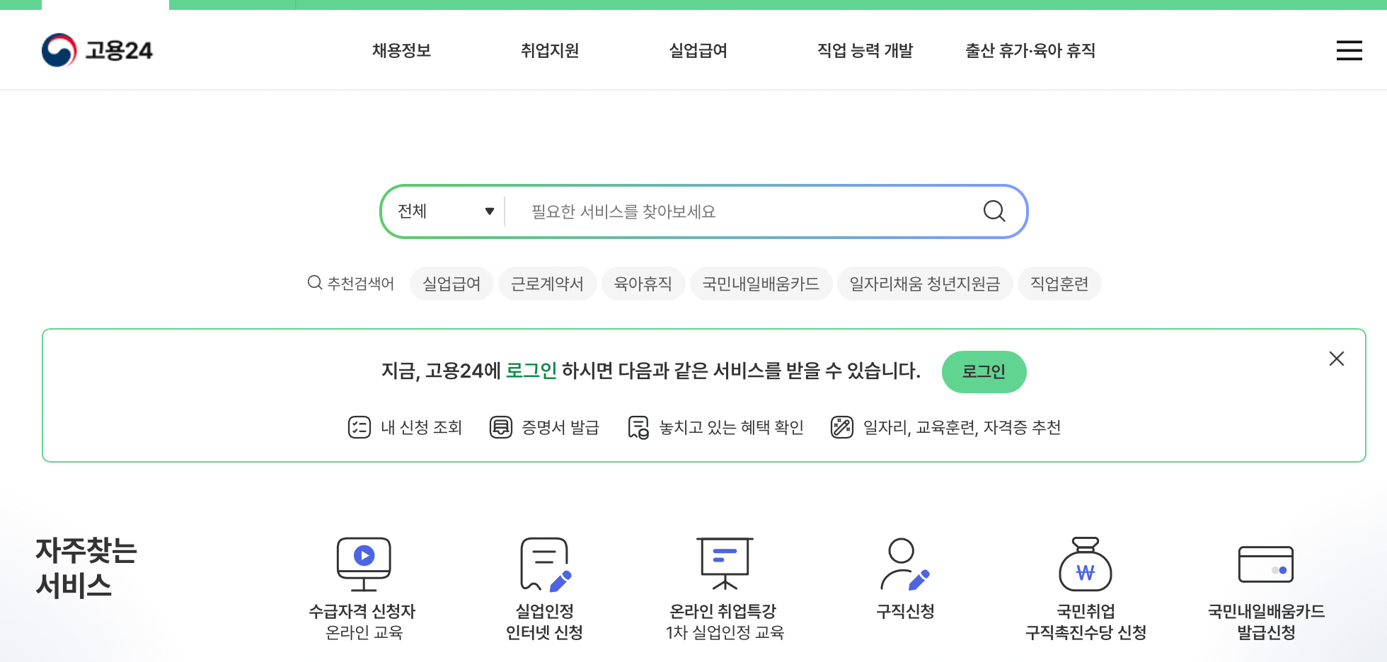Select the 국민내일배움카드 recommended search tag

[x=761, y=283]
